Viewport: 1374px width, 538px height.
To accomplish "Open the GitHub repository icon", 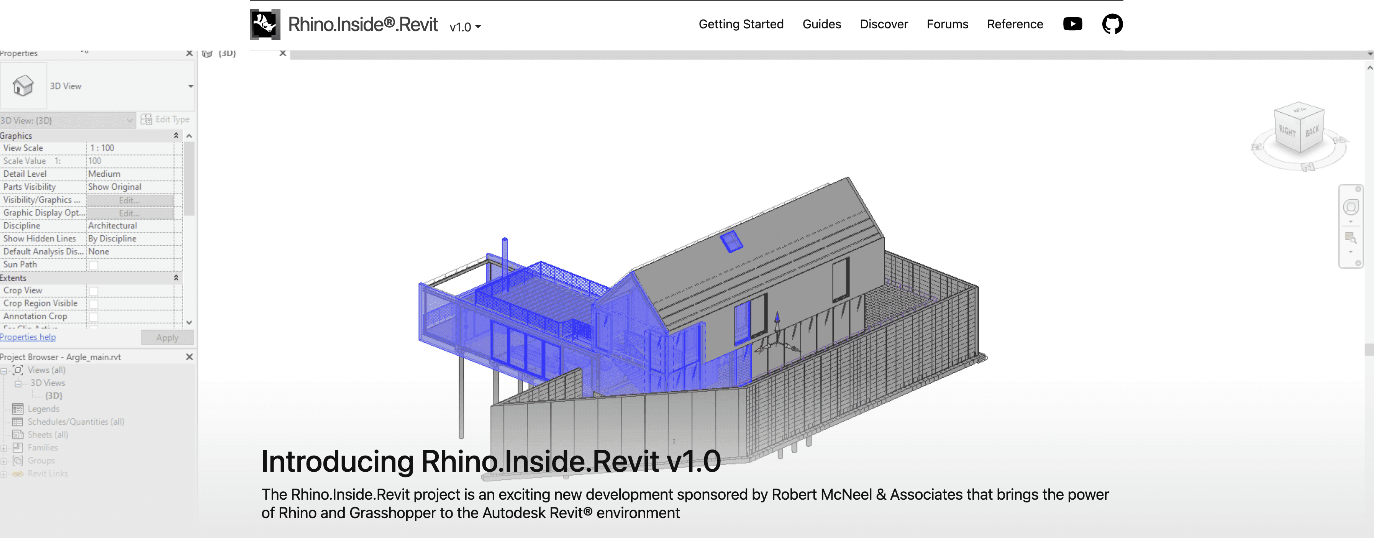I will coord(1113,23).
